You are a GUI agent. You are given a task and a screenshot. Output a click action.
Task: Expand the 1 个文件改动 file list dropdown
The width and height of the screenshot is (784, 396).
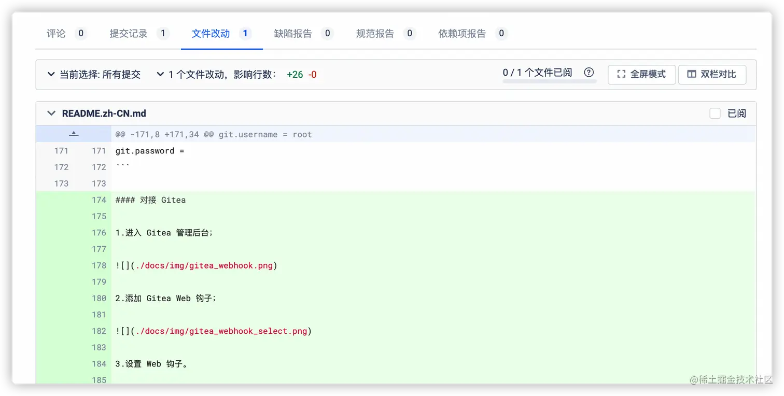[x=216, y=75]
